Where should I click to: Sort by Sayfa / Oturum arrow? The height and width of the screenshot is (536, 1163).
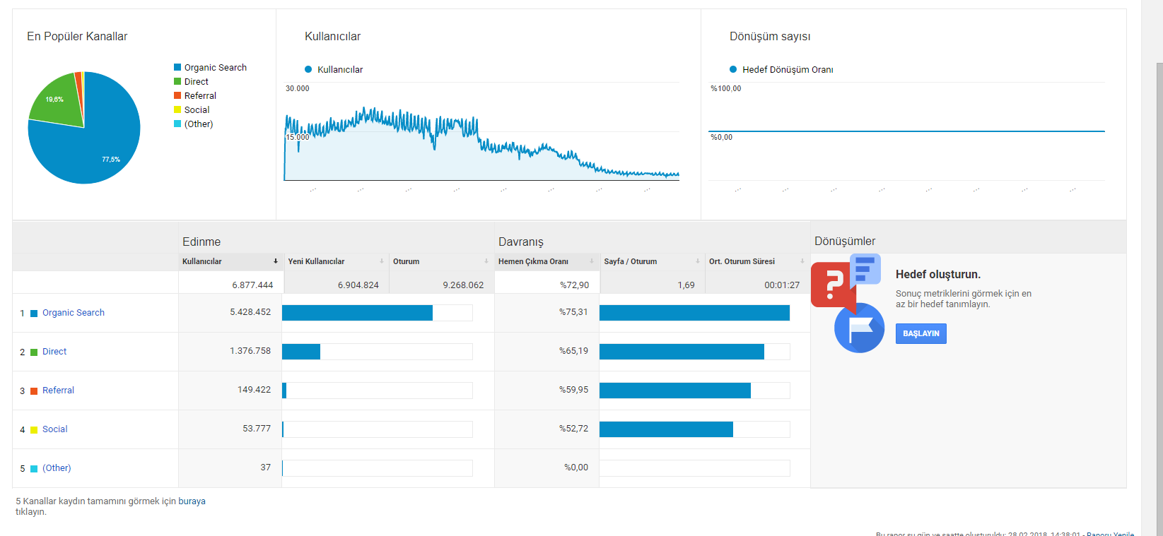698,261
